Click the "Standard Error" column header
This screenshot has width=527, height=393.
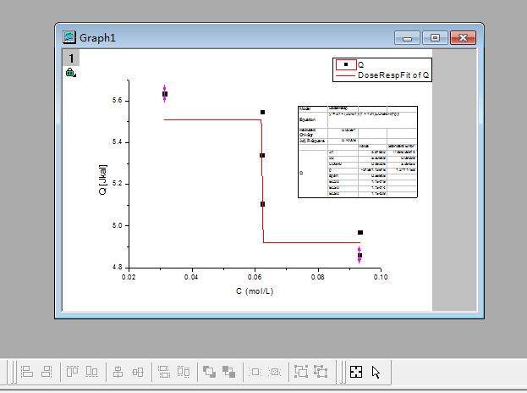(402, 146)
